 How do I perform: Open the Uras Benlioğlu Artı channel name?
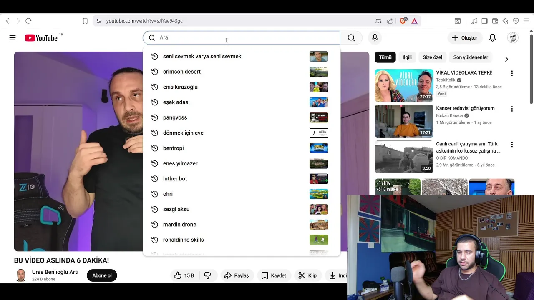(x=55, y=272)
